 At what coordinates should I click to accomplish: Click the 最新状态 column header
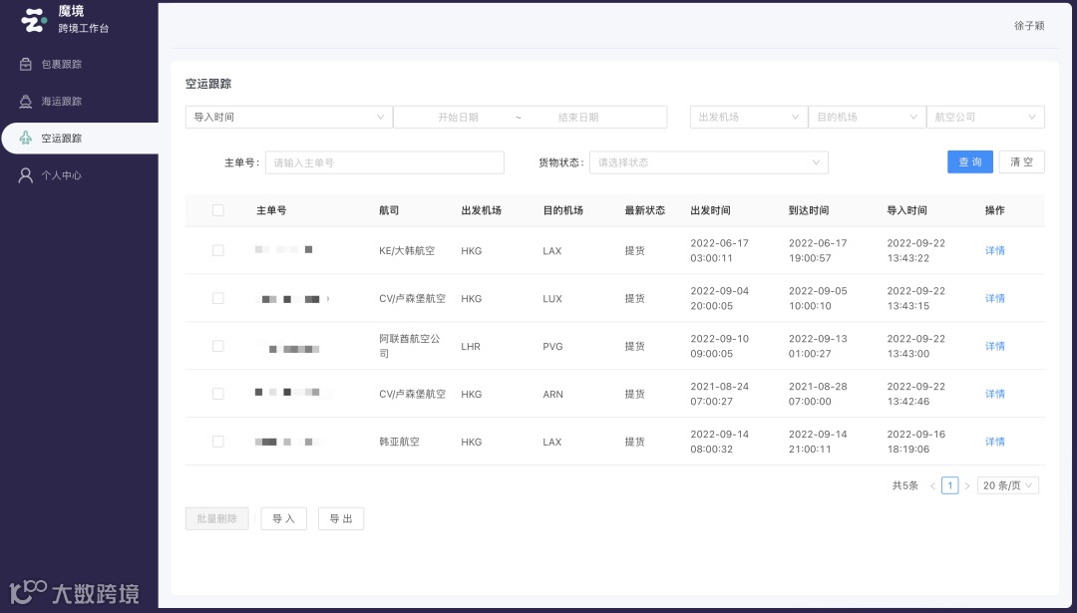click(x=644, y=210)
